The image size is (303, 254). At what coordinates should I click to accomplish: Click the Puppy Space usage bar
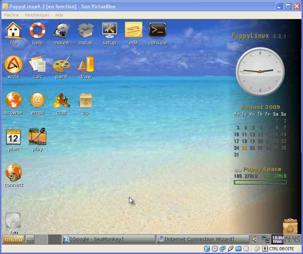(260, 182)
